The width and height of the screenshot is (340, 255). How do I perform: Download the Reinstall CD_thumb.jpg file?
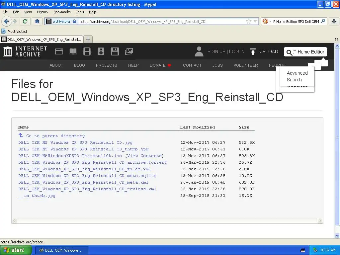coord(83,149)
